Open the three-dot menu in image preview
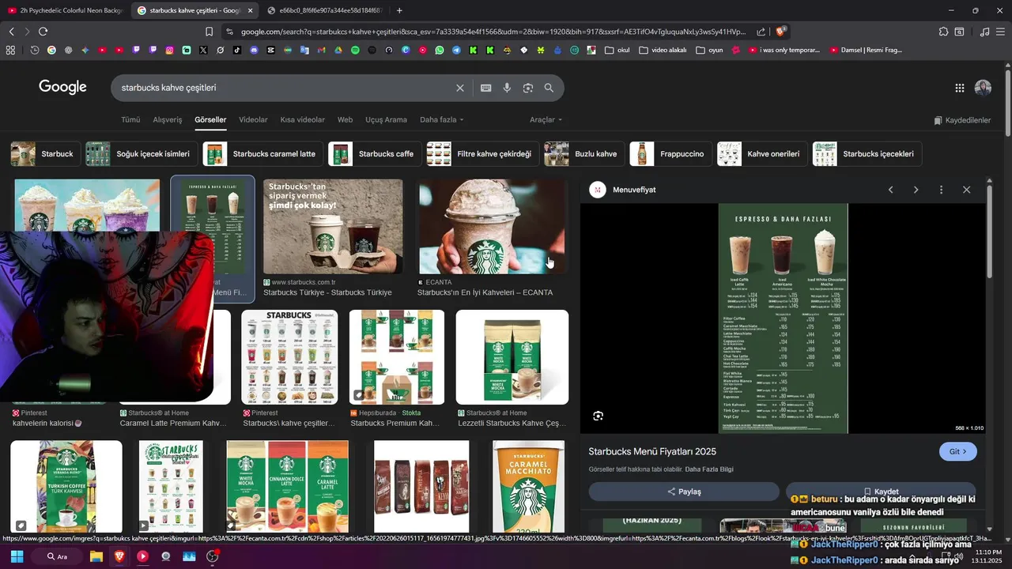Viewport: 1012px width, 569px height. [941, 190]
